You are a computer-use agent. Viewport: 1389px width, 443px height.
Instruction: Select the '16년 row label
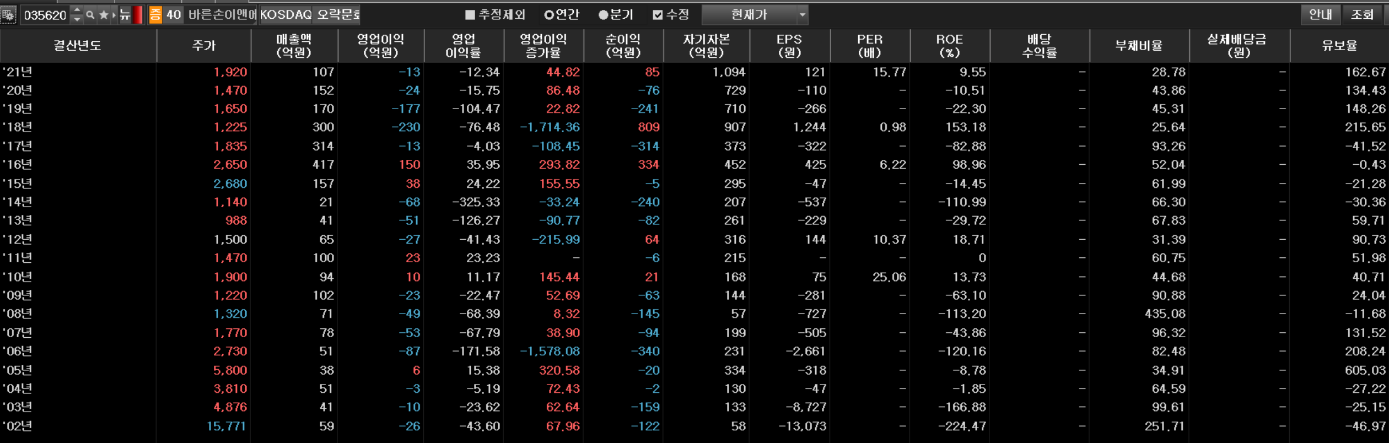(17, 165)
